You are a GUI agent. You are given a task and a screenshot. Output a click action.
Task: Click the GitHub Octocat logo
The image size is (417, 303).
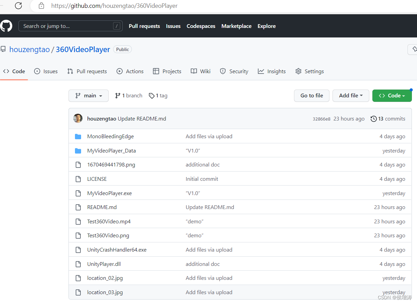pos(6,26)
